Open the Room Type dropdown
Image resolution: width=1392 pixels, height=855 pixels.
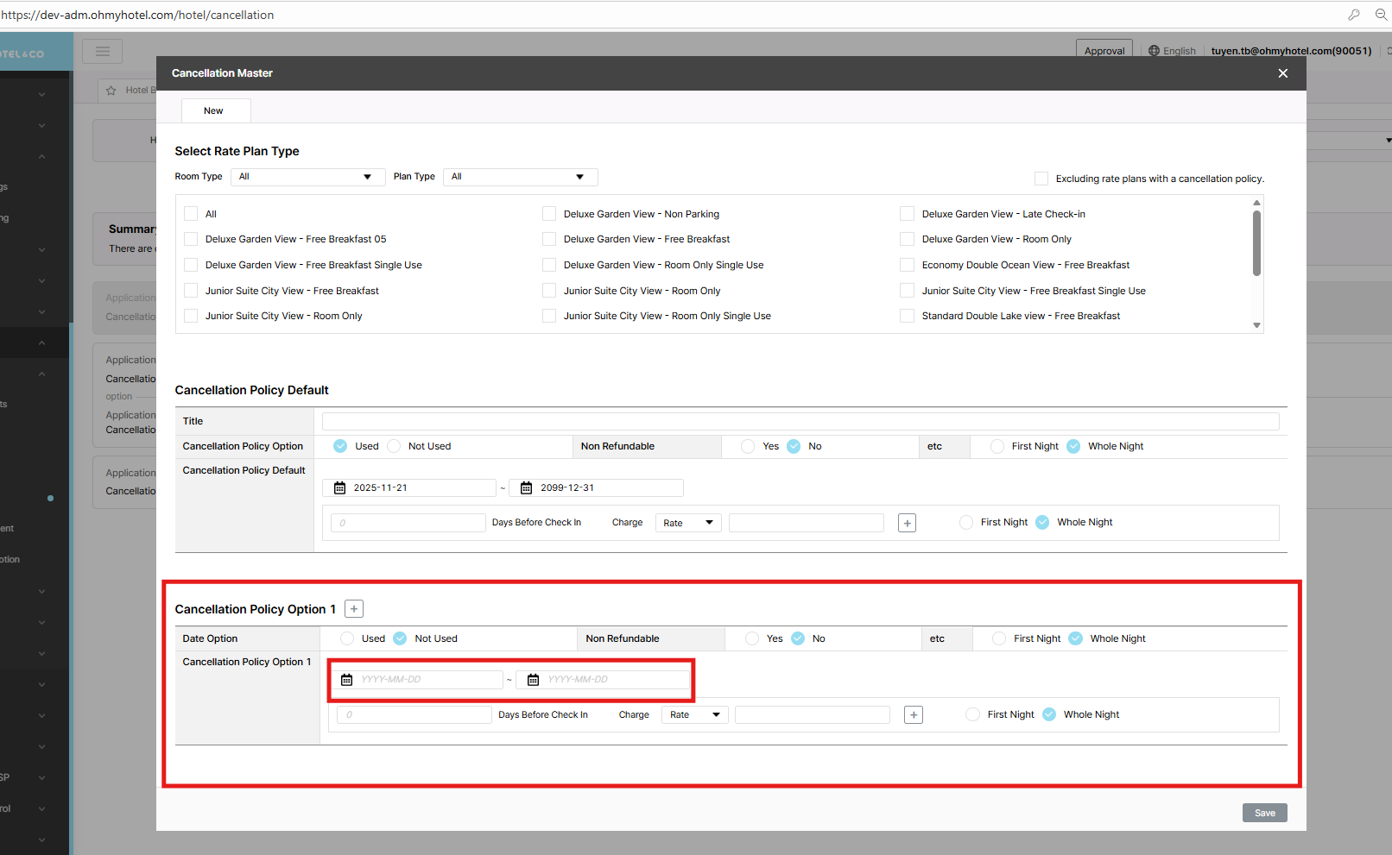pyautogui.click(x=306, y=177)
